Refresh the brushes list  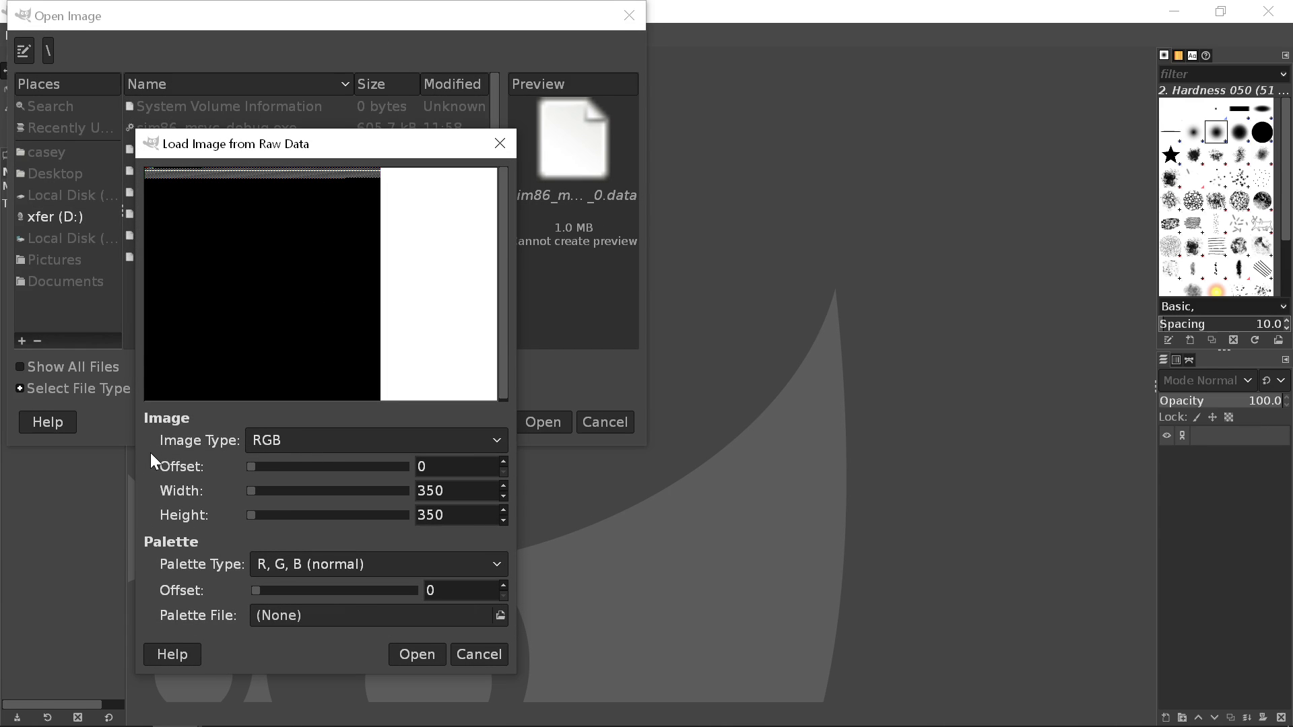(1255, 340)
